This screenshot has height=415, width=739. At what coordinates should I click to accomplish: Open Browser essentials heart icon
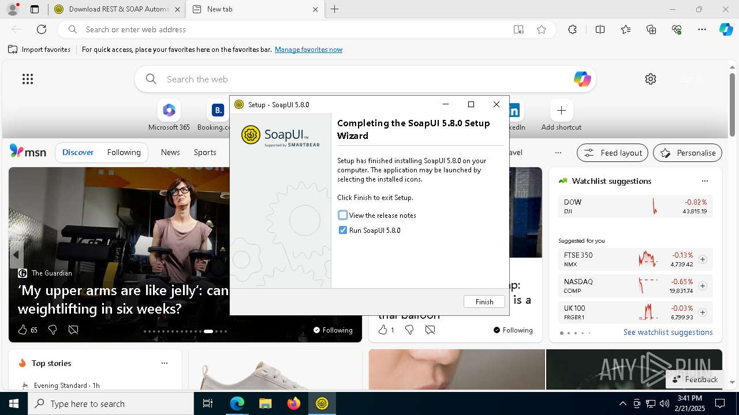click(677, 29)
